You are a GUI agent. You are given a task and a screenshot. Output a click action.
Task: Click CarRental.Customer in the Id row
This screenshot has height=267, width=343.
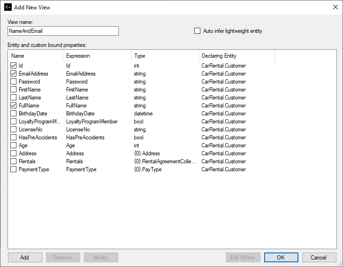[x=223, y=66]
